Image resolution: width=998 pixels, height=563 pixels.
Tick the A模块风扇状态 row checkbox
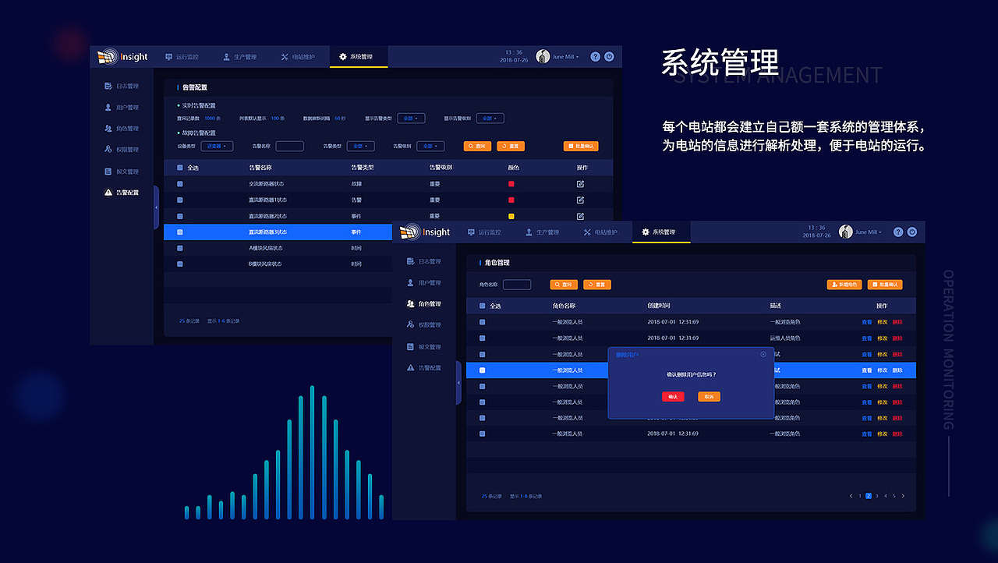click(x=180, y=248)
